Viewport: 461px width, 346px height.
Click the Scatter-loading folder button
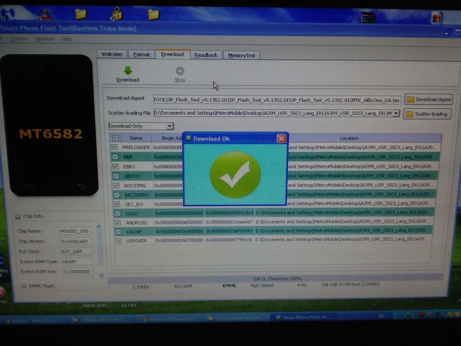pos(427,114)
